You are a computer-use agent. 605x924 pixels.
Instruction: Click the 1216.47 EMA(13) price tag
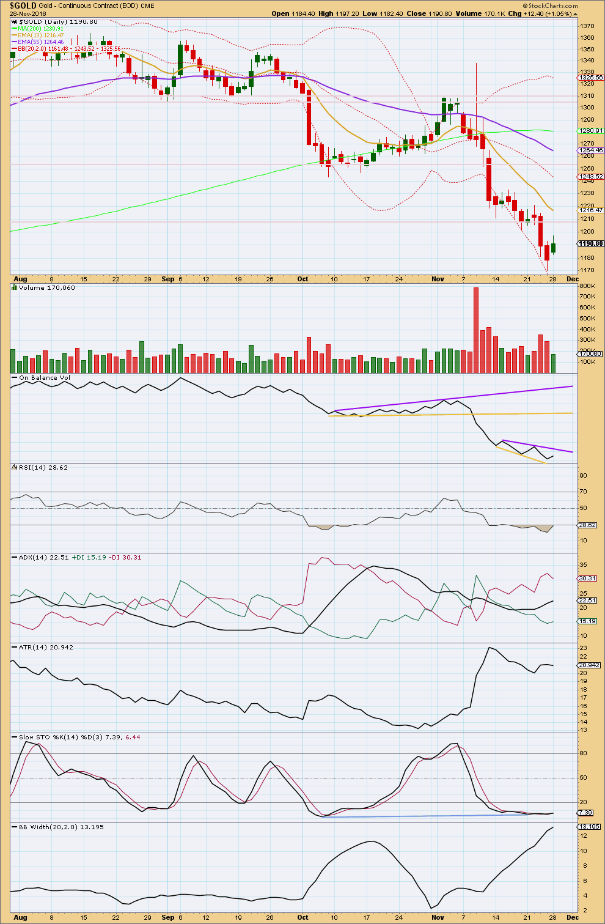pos(591,210)
